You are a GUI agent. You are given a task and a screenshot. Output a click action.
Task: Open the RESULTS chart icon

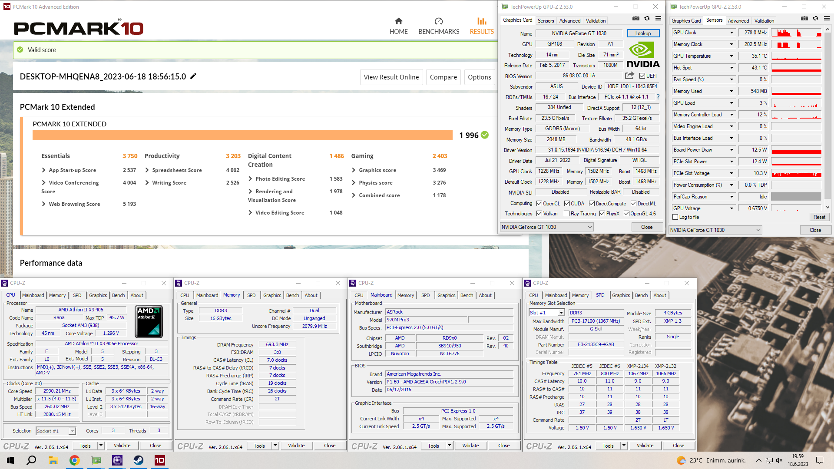pos(482,21)
